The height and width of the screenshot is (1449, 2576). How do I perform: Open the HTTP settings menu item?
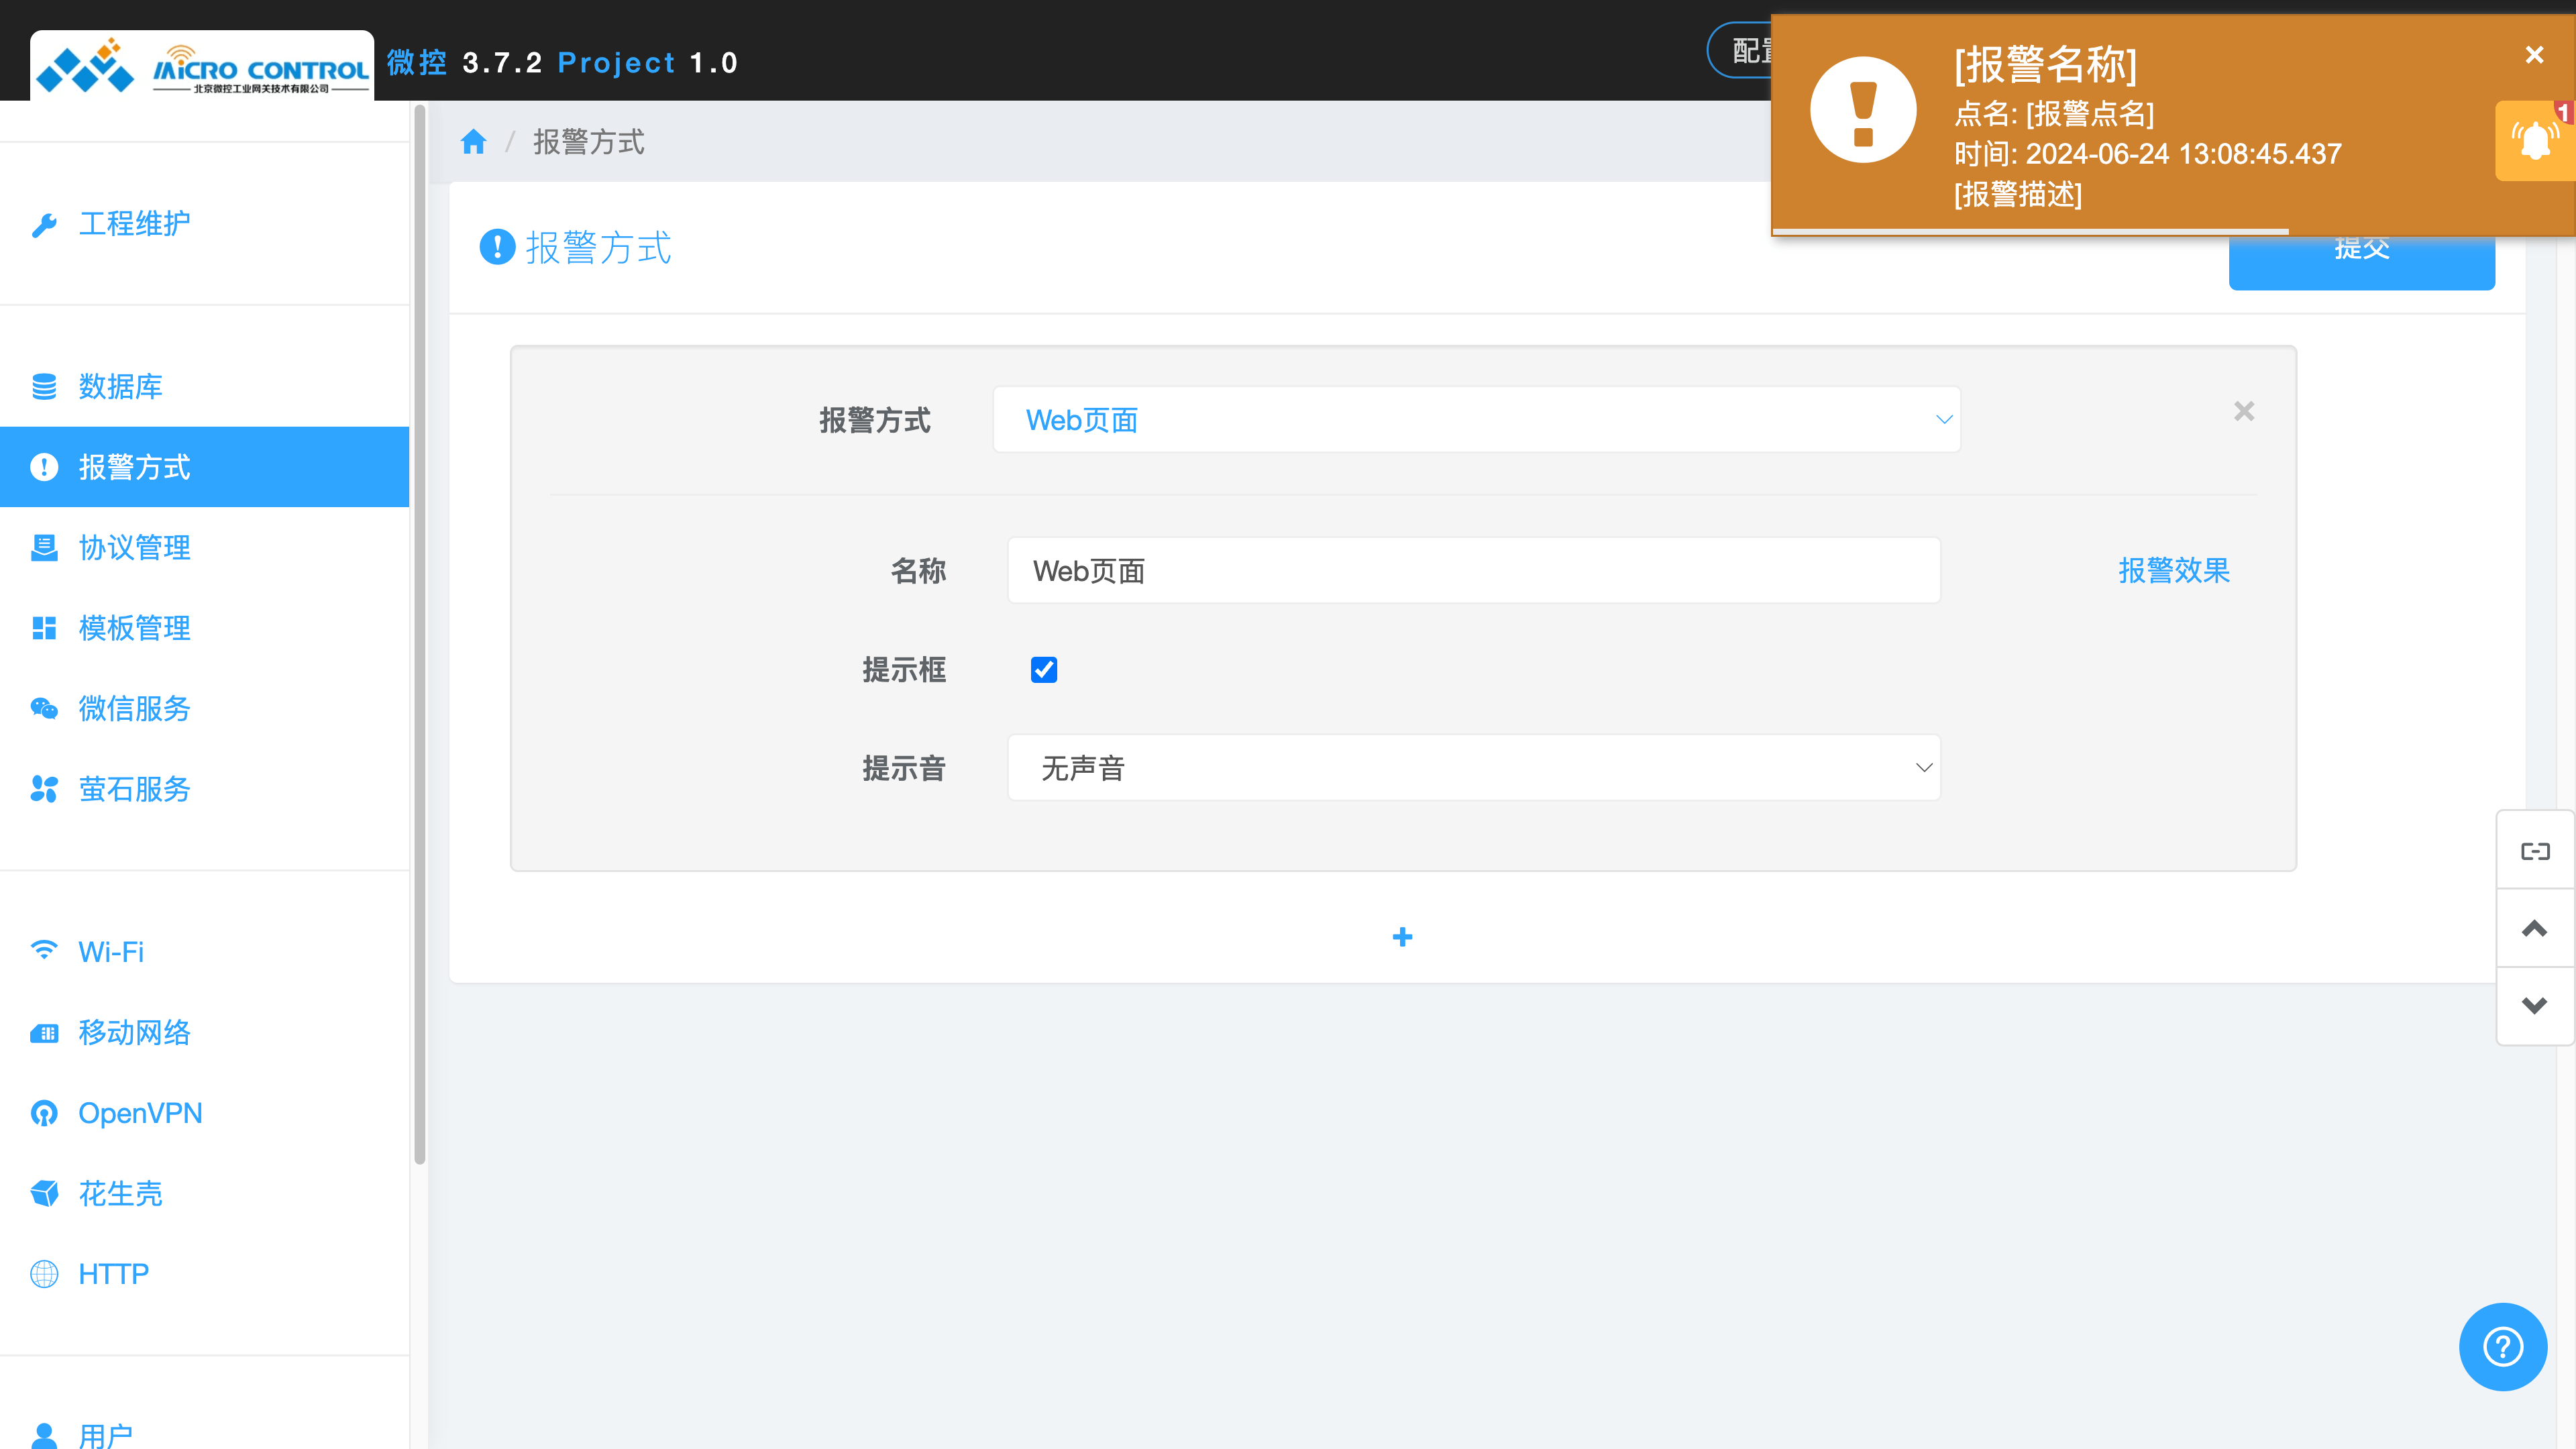(x=113, y=1273)
